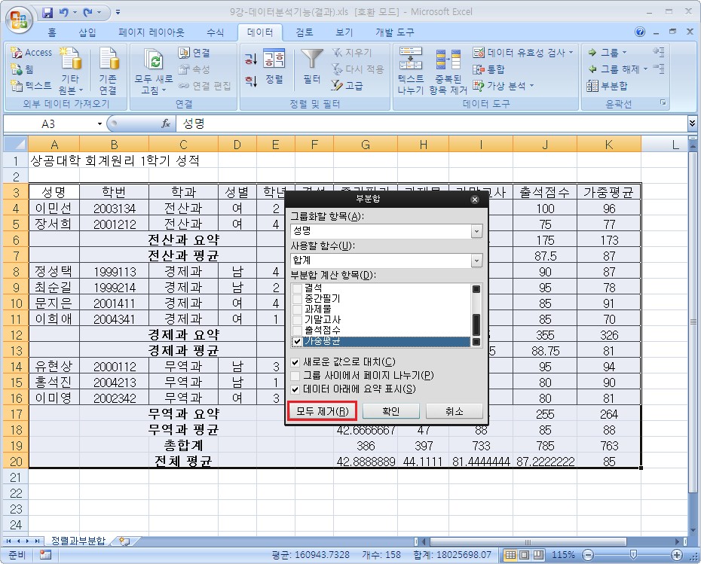Open 기존 연결 existing connections
Screen dimensions: 701x564
109,71
